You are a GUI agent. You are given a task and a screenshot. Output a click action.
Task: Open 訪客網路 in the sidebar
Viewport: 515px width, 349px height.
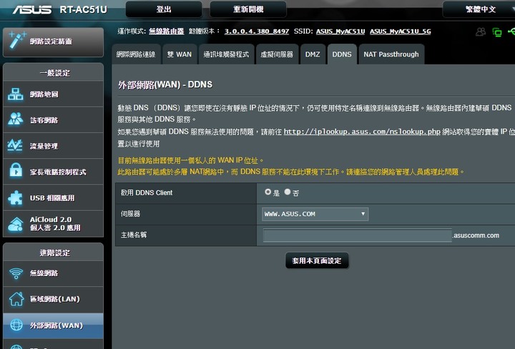click(53, 120)
